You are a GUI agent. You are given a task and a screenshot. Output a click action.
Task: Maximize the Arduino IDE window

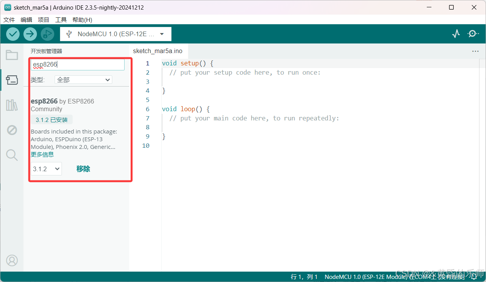(451, 7)
